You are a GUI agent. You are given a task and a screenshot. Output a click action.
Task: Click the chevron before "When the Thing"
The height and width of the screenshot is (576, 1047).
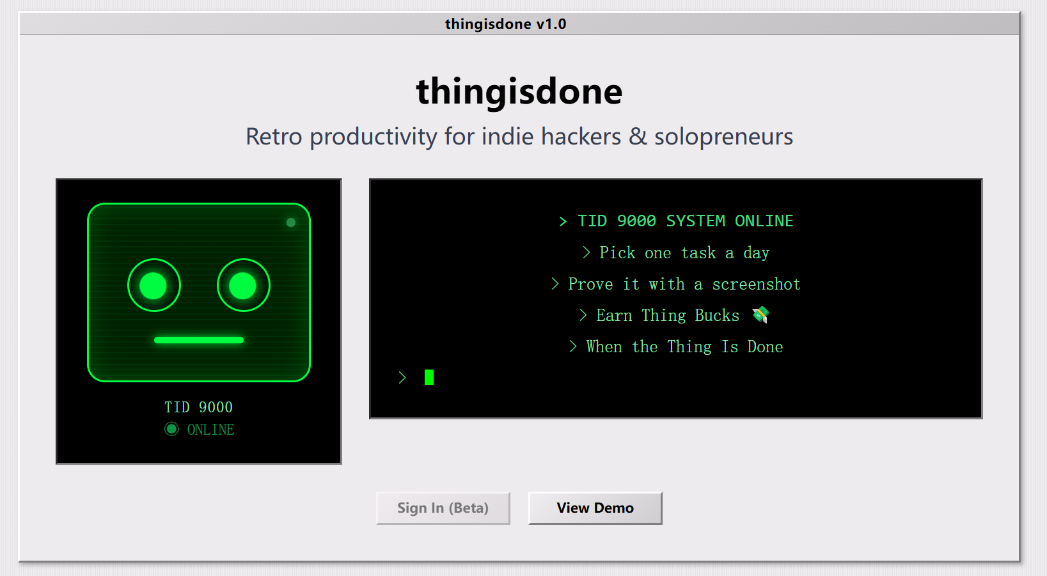coord(573,346)
